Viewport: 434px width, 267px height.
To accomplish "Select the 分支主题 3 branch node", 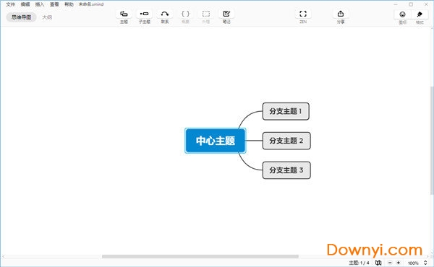I will [286, 170].
